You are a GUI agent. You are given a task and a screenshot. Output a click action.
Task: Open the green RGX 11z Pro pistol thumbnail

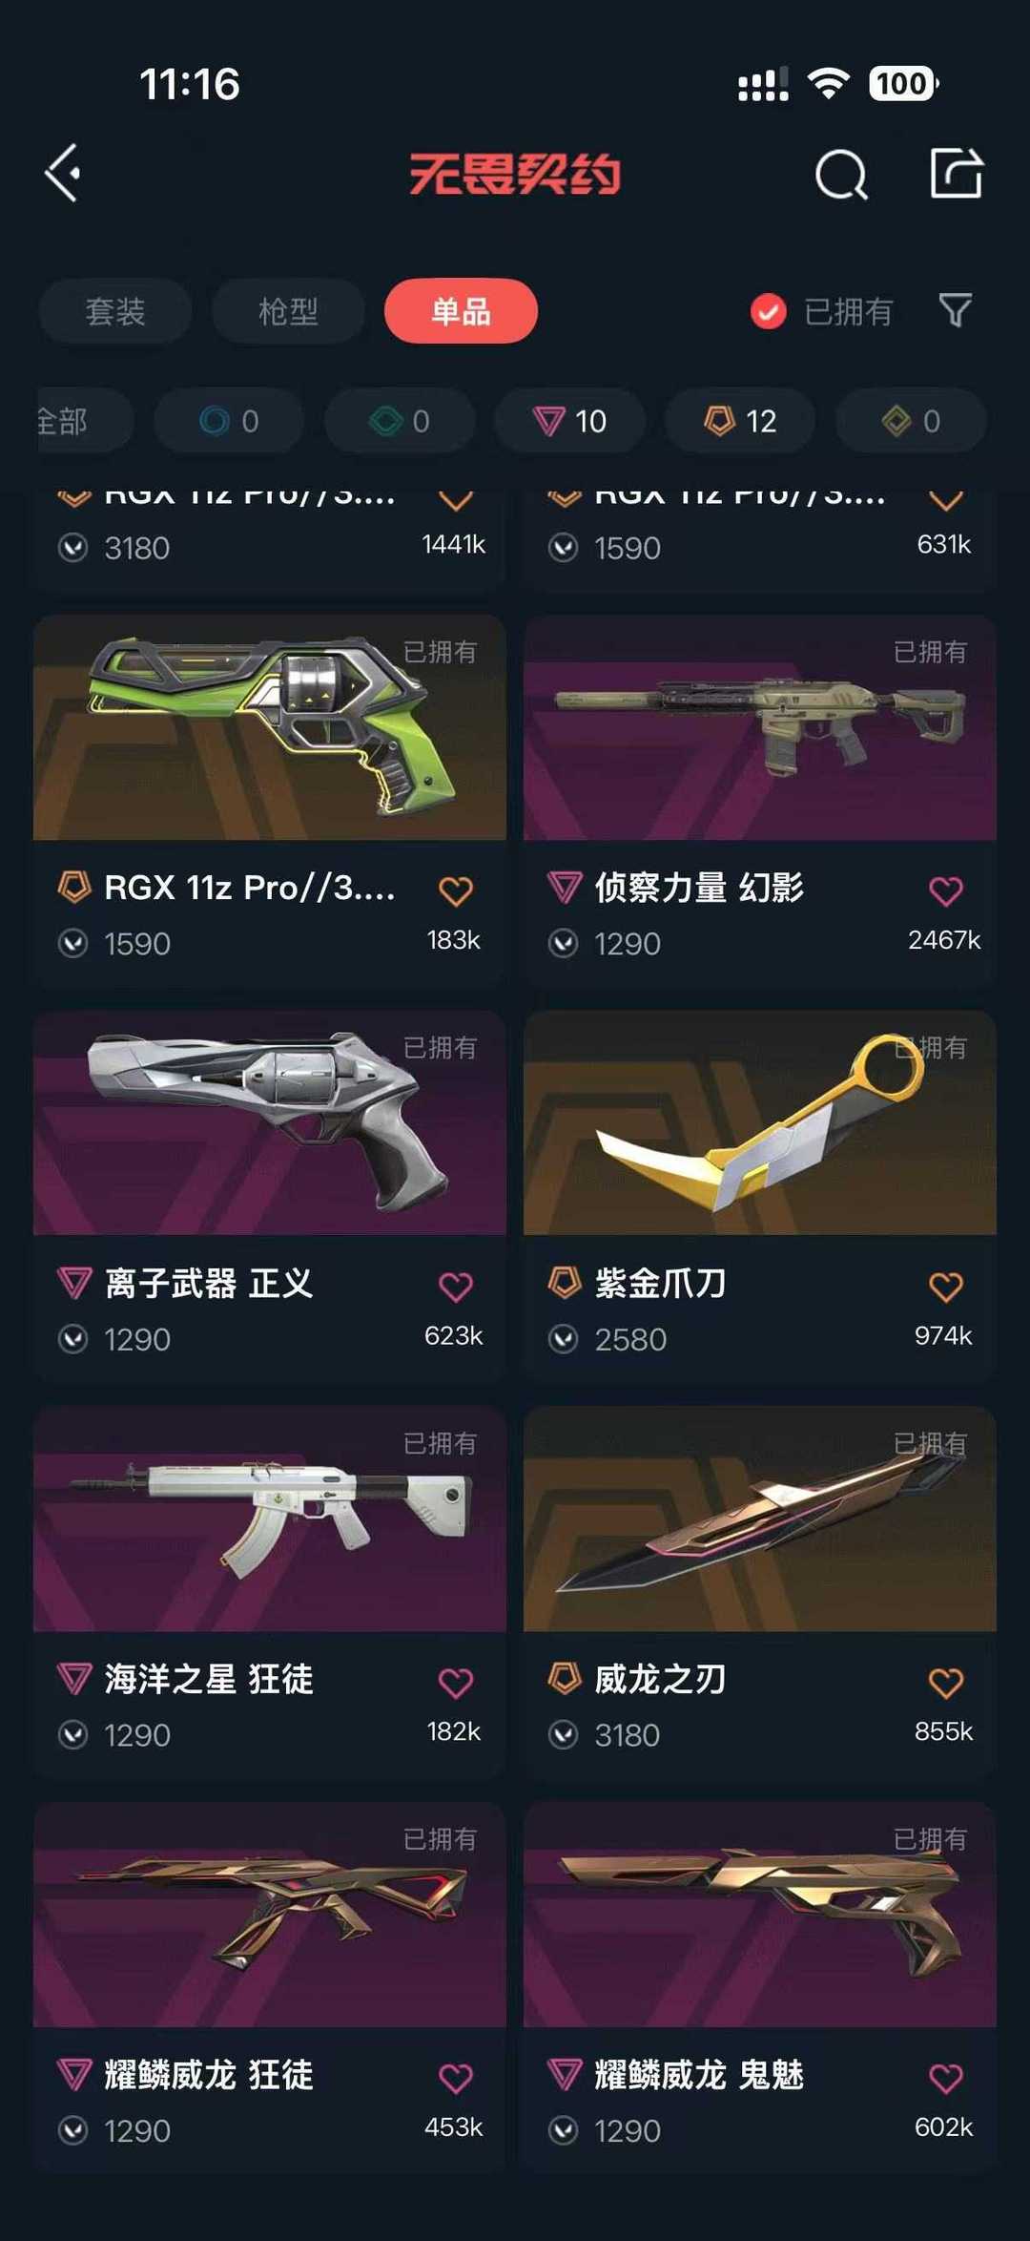point(269,727)
